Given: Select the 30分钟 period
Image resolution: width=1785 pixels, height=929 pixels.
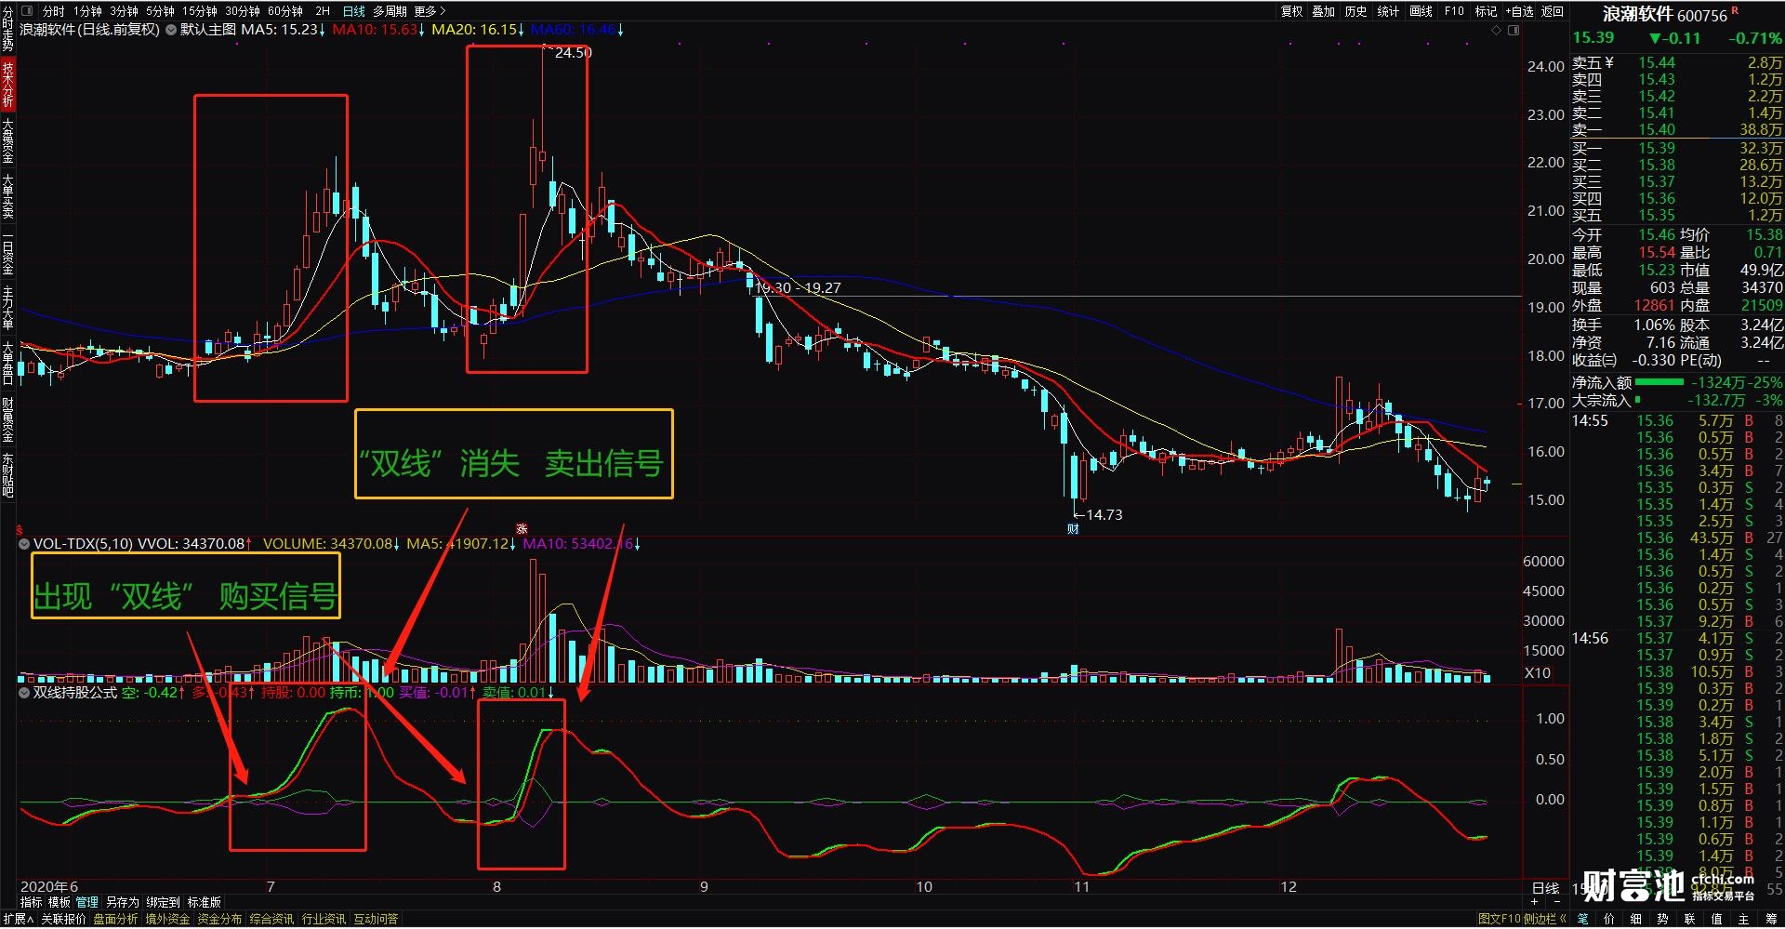Looking at the screenshot, I should [x=242, y=11].
